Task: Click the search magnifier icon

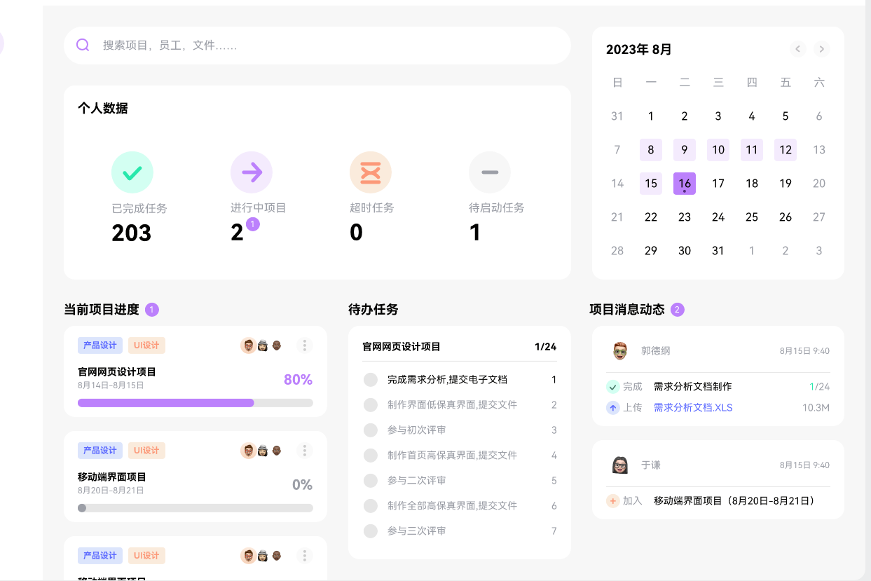Action: [83, 45]
